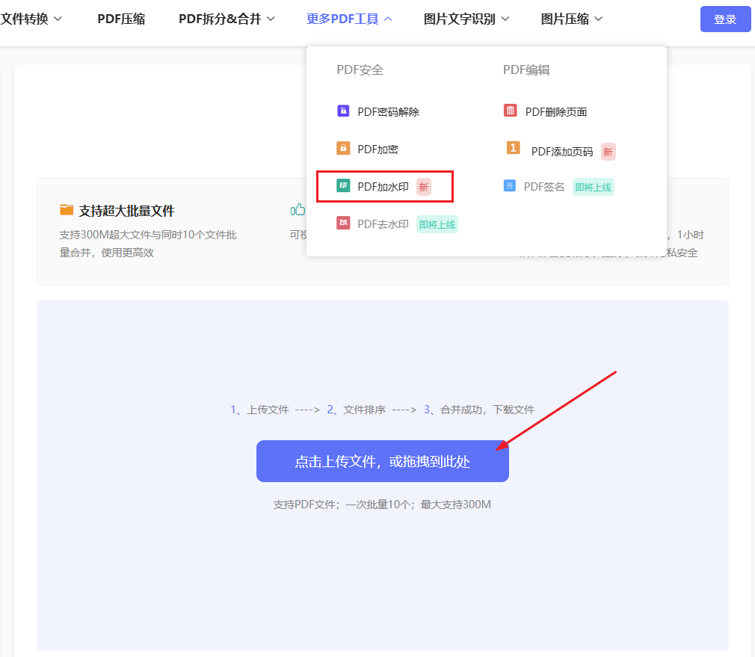Click the 登录 button
The image size is (755, 657).
724,19
